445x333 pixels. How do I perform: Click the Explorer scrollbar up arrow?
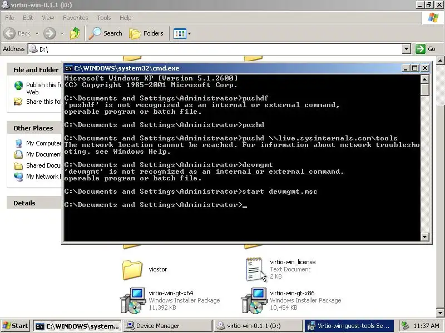[440, 60]
